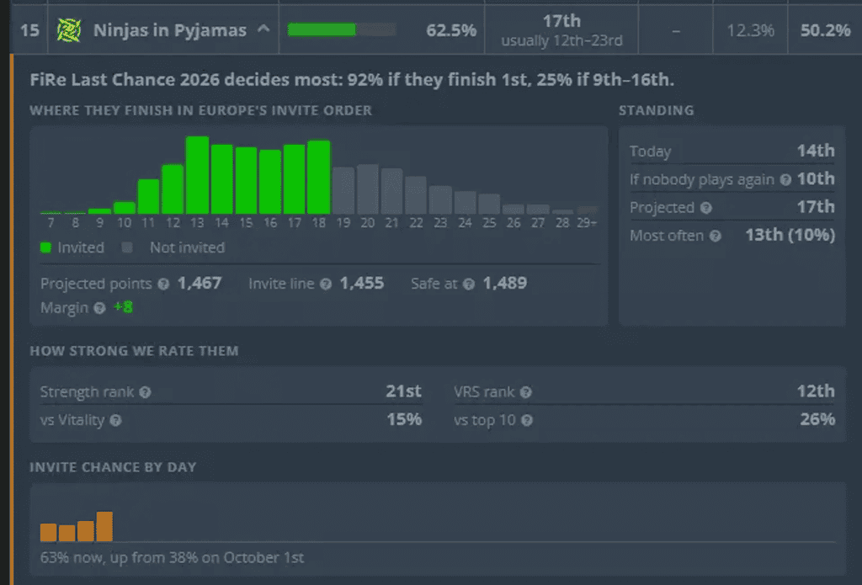Click the vs Vitality value 15%
862x585 pixels.
coord(404,419)
